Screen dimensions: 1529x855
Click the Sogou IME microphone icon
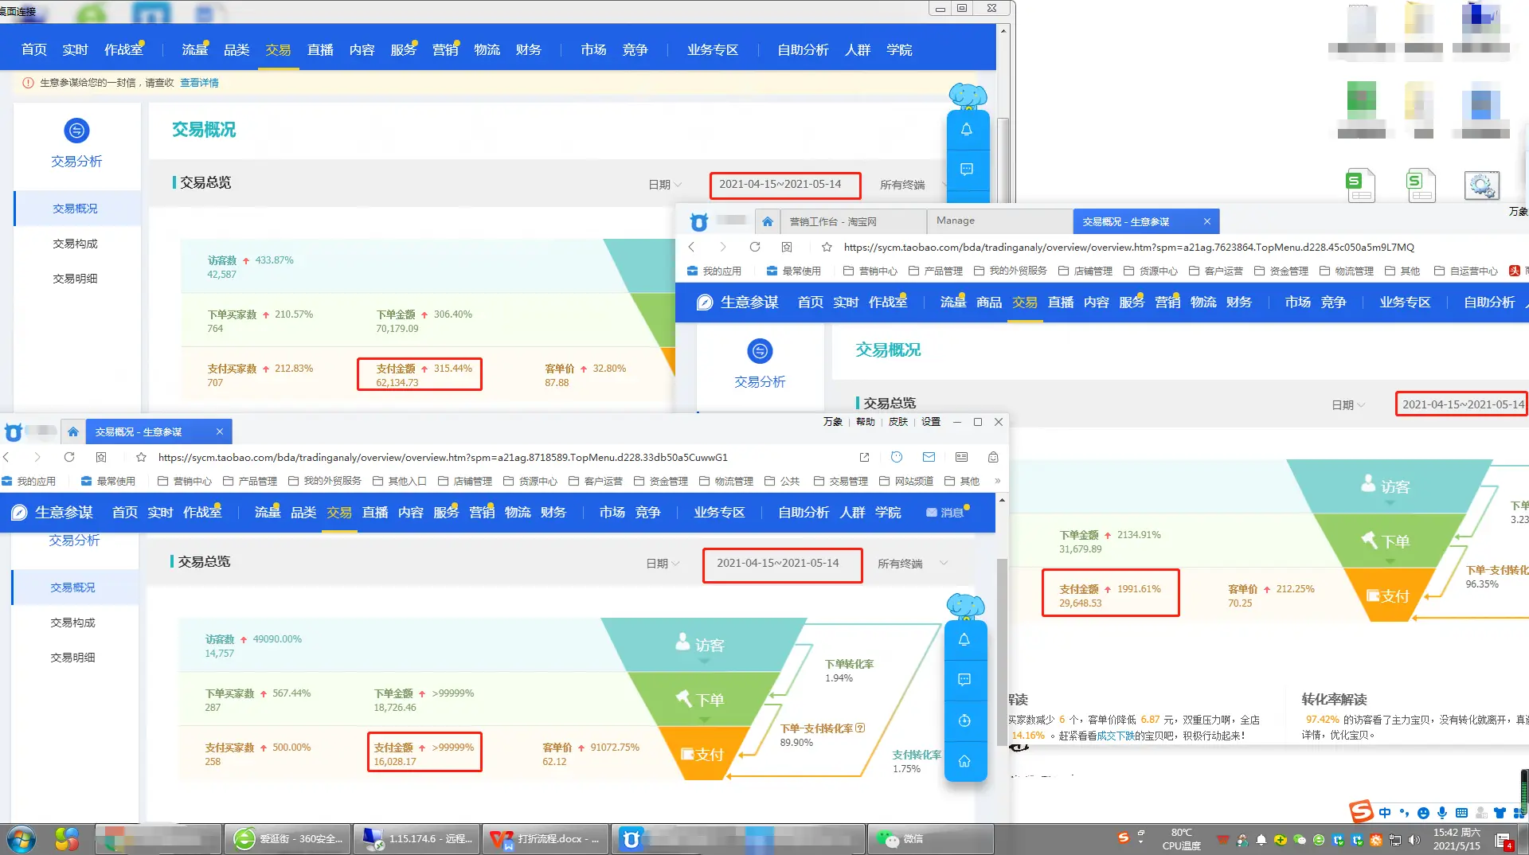click(1442, 813)
